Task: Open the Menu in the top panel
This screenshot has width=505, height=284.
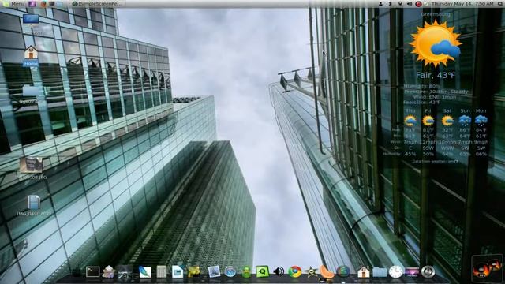Action: tap(14, 4)
